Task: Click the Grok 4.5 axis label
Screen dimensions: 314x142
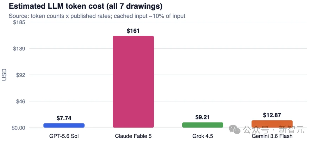Action: coord(203,136)
